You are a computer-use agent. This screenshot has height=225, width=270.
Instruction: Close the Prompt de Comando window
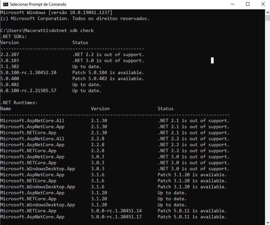(x=263, y=4)
